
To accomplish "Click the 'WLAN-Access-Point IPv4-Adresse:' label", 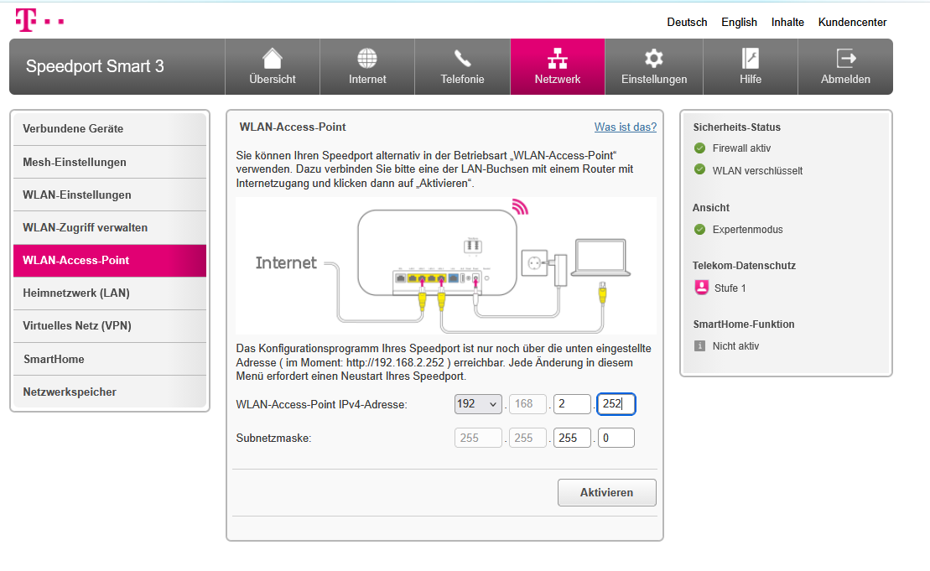I will click(321, 404).
